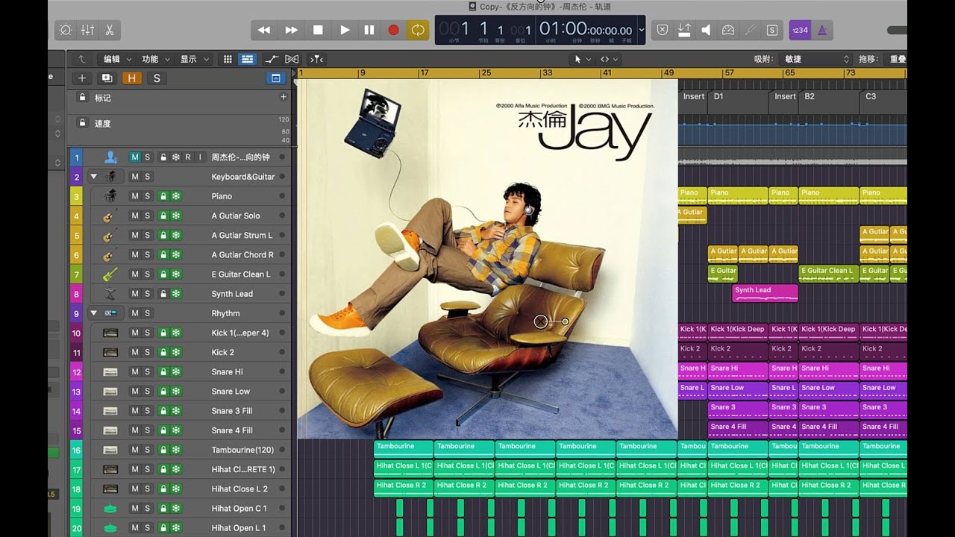Toggle freeze on A Gutiar Solo track
This screenshot has width=955, height=537.
[x=176, y=216]
